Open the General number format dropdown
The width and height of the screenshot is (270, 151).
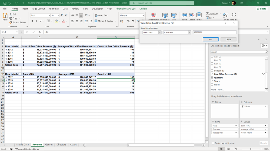tap(143, 15)
